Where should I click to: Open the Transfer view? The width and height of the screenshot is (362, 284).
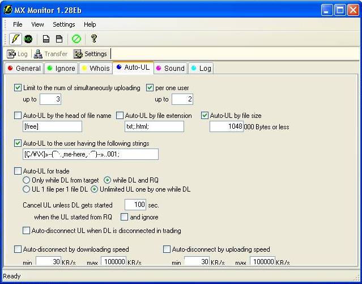[x=50, y=54]
